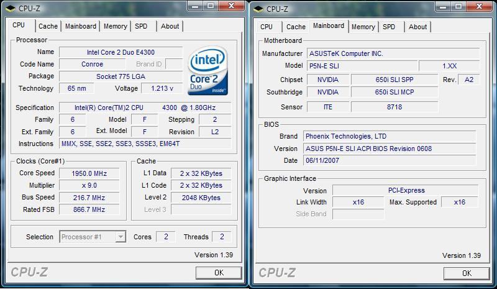This screenshot has height=289, width=497.
Task: Open the Cache tab in left CPU-Z window
Action: (48, 26)
